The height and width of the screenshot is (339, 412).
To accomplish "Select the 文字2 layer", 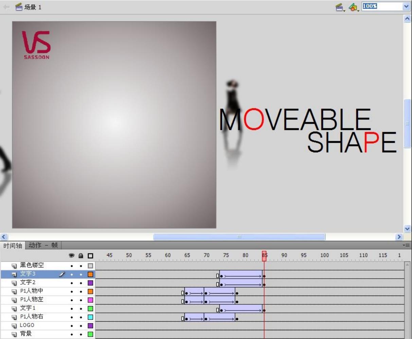I will click(28, 282).
